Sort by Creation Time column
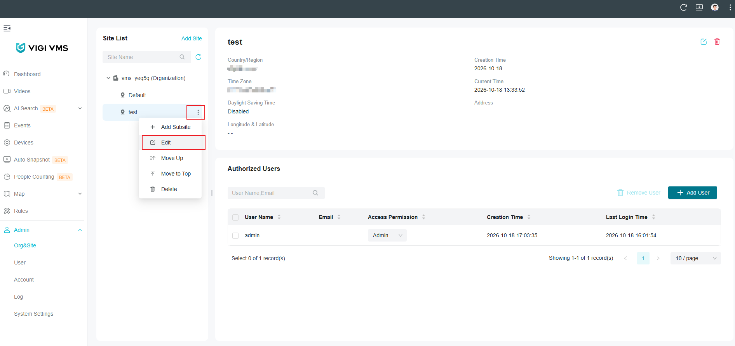Screen dimensions: 735x346 [x=529, y=217]
